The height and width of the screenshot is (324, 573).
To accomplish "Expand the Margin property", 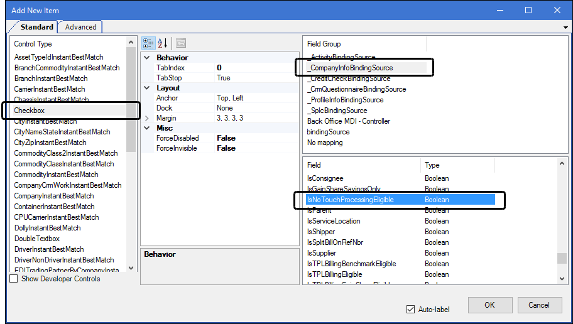I will pos(147,118).
